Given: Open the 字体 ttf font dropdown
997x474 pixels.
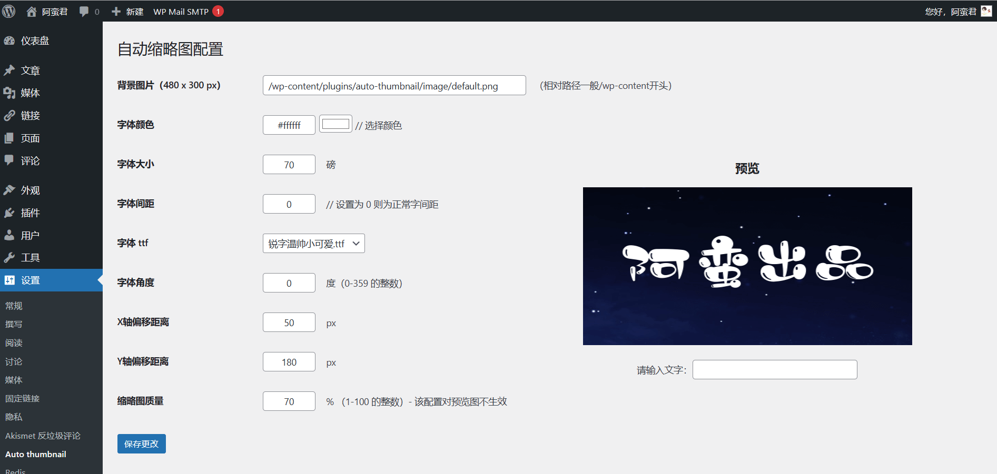Looking at the screenshot, I should (x=313, y=243).
